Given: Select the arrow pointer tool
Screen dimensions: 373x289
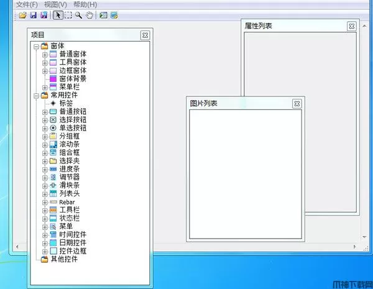Looking at the screenshot, I should [x=58, y=15].
